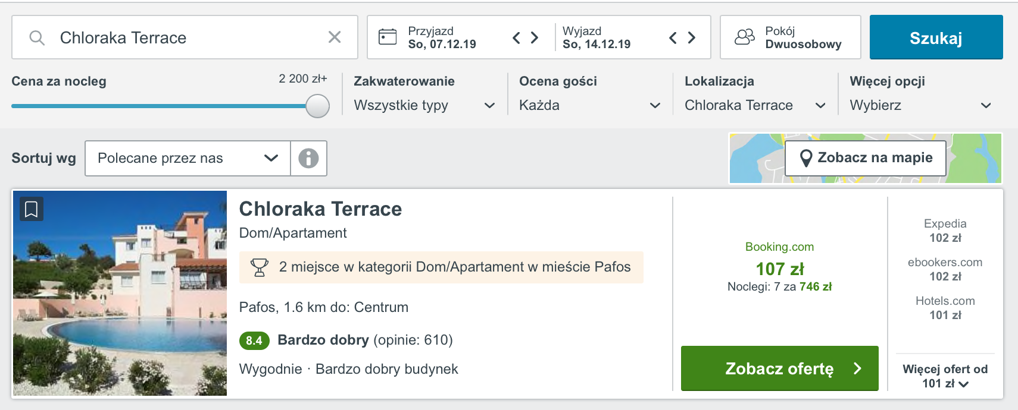Viewport: 1018px width, 410px height.
Task: Open the arrival date calendar icon
Action: (388, 37)
